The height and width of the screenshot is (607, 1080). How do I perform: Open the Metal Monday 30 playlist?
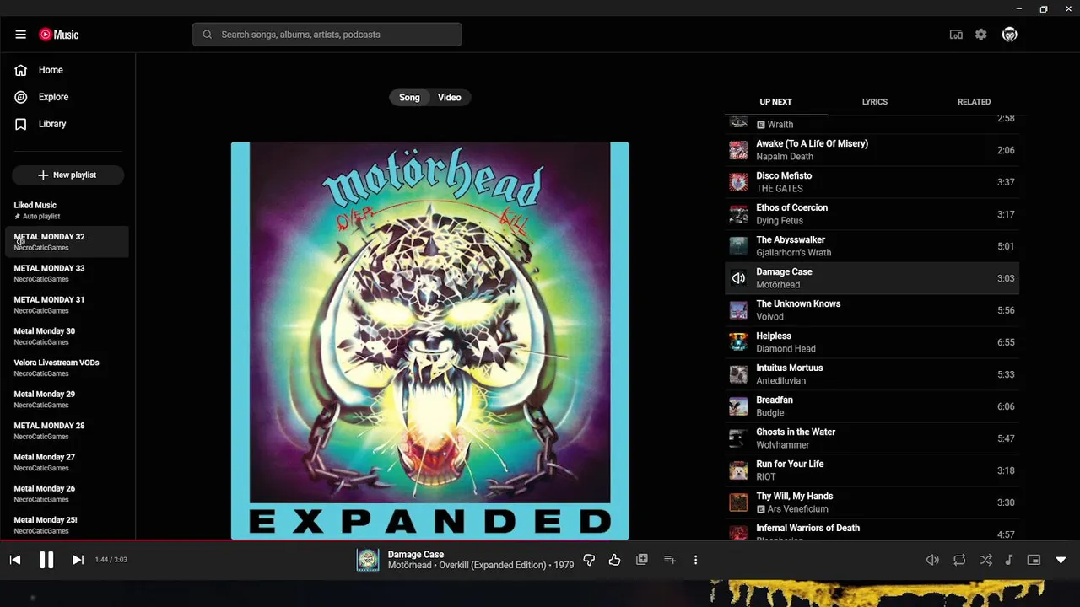(67, 336)
